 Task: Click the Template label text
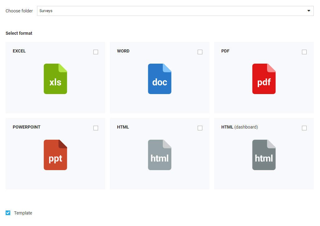23,213
